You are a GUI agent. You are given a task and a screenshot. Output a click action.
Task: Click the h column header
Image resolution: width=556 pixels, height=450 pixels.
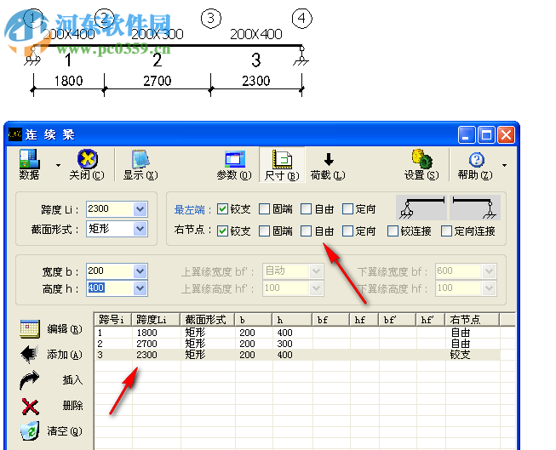(292, 320)
